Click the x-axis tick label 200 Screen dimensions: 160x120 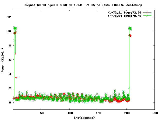pyautogui.click(x=127, y=113)
